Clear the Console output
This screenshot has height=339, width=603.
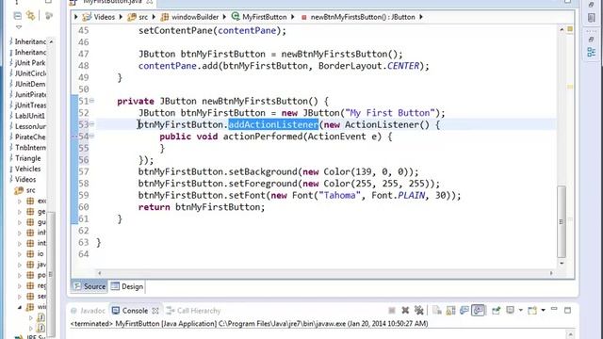point(437,310)
